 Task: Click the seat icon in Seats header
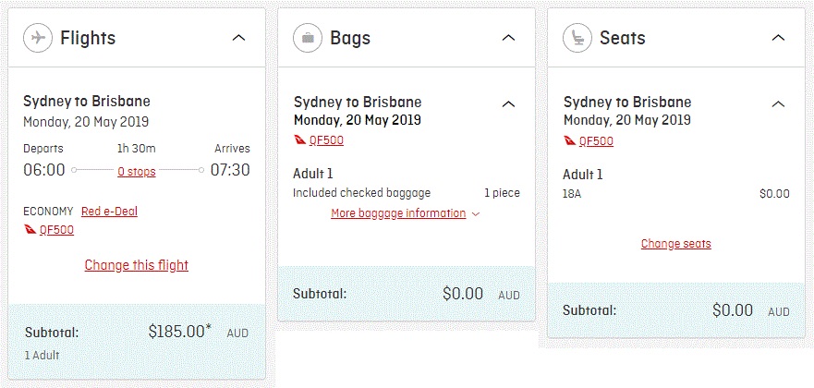(x=577, y=38)
